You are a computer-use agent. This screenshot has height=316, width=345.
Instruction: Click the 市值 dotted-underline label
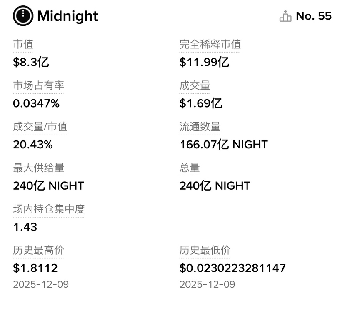click(23, 44)
